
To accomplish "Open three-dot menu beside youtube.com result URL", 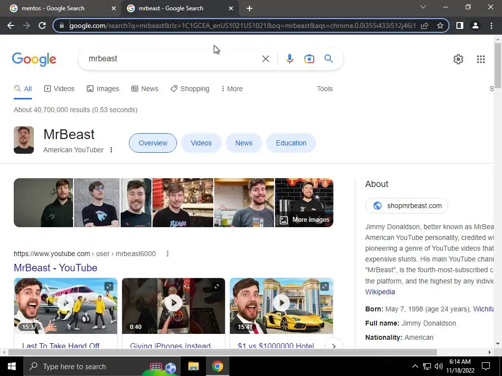I will tap(168, 254).
